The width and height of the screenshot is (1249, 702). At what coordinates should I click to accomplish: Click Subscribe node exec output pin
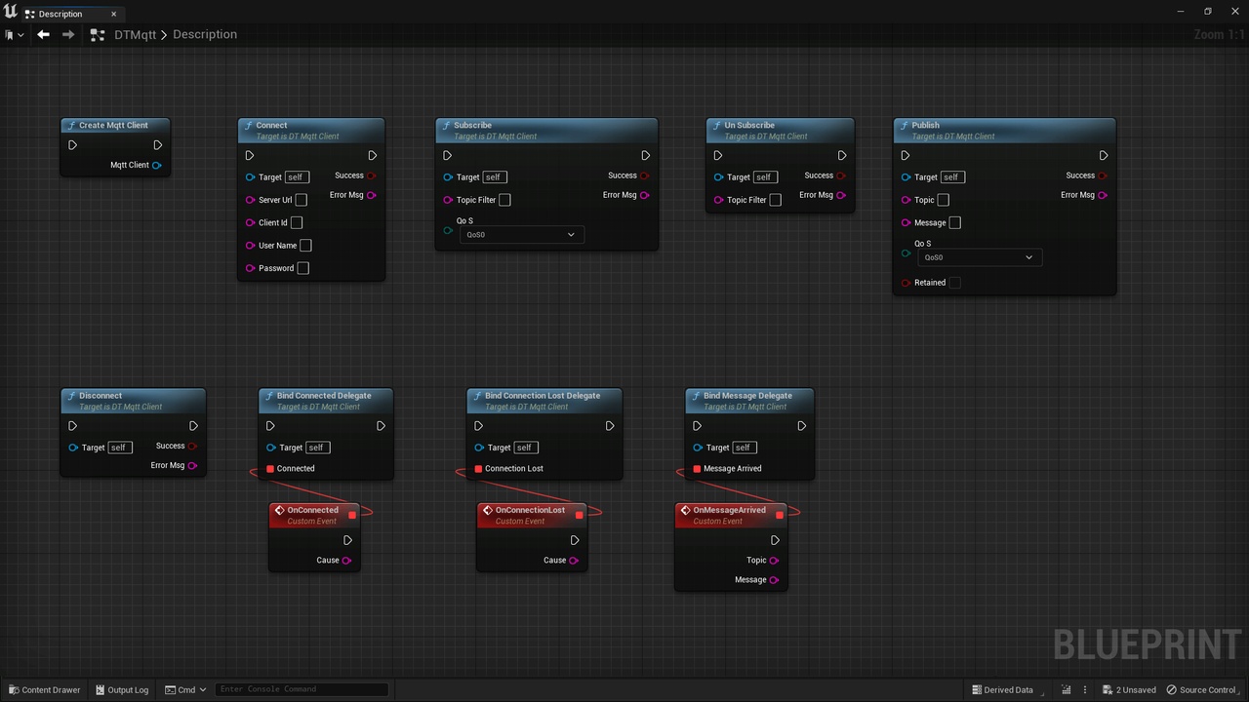(x=646, y=155)
